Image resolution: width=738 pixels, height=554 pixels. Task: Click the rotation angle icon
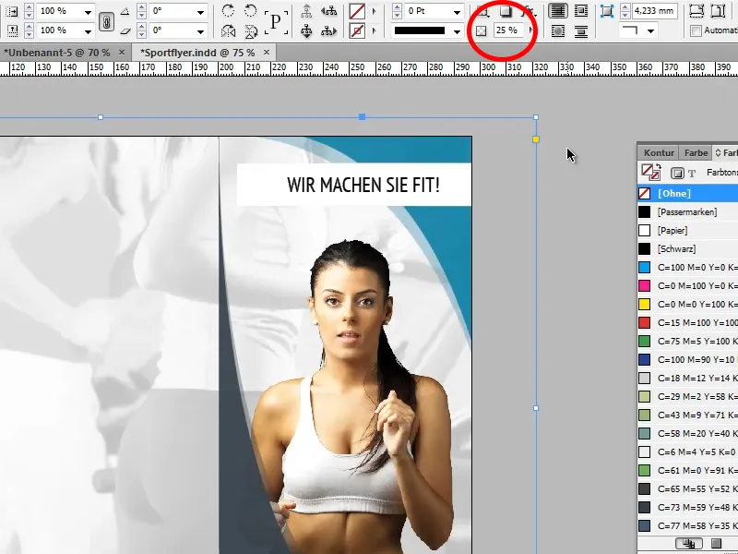[125, 11]
